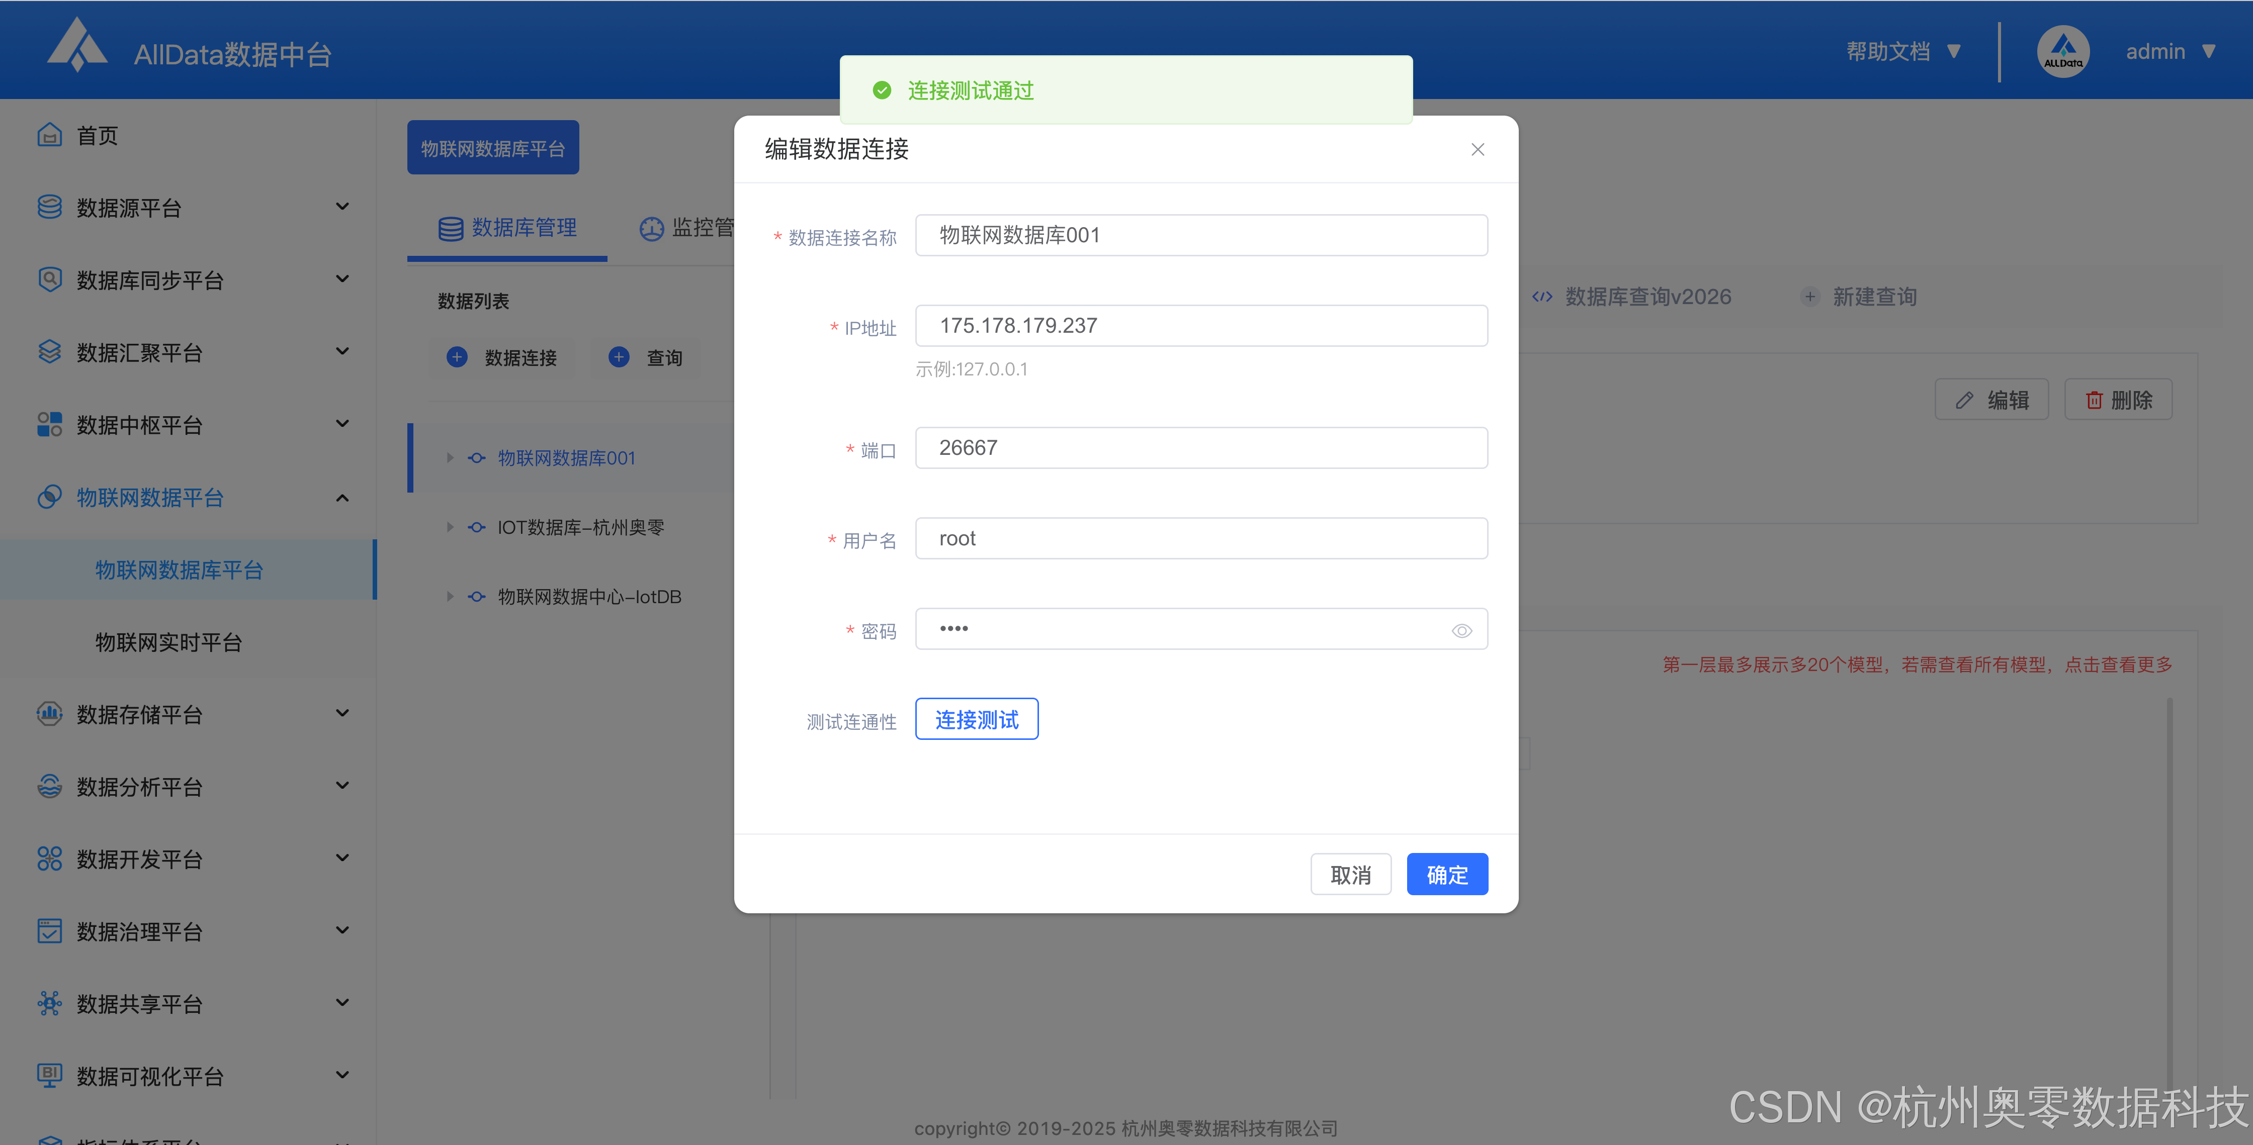Click the 连接测试 button
The image size is (2253, 1145).
pos(976,719)
